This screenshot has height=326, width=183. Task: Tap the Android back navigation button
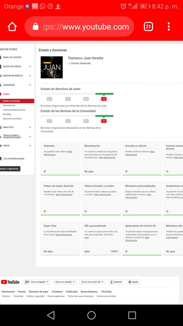click(51, 315)
